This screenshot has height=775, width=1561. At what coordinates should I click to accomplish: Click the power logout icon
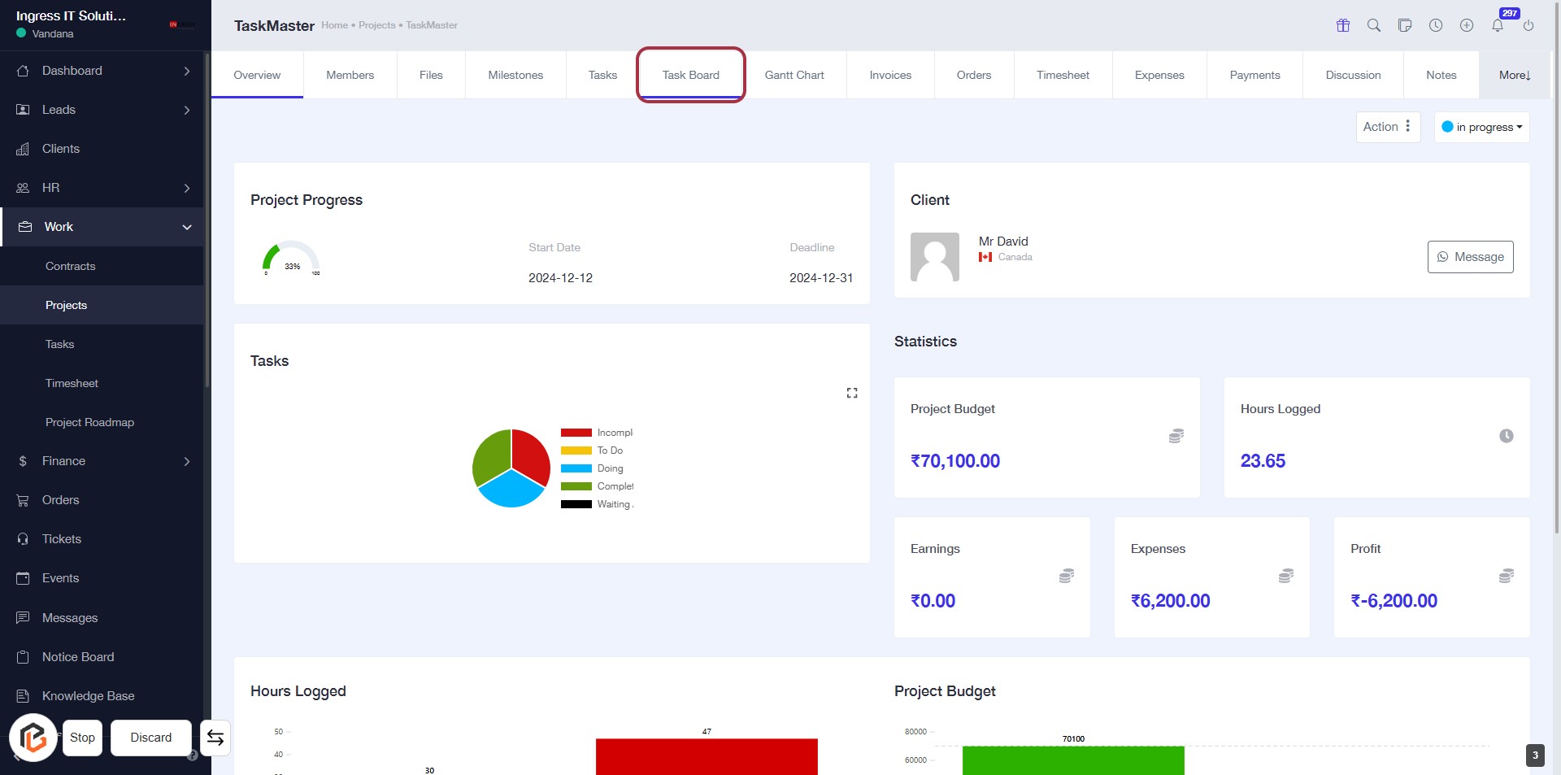1528,25
